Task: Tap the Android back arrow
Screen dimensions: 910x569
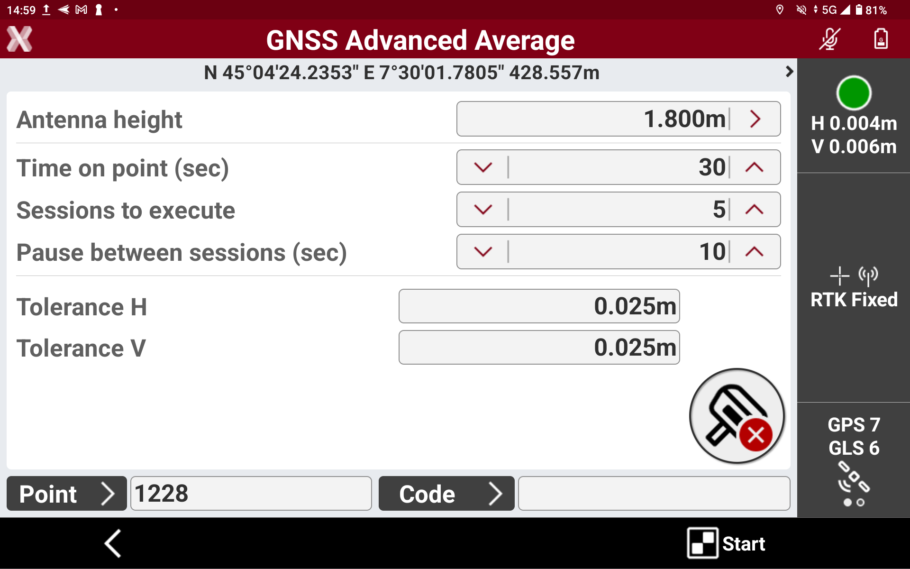Action: 113,543
